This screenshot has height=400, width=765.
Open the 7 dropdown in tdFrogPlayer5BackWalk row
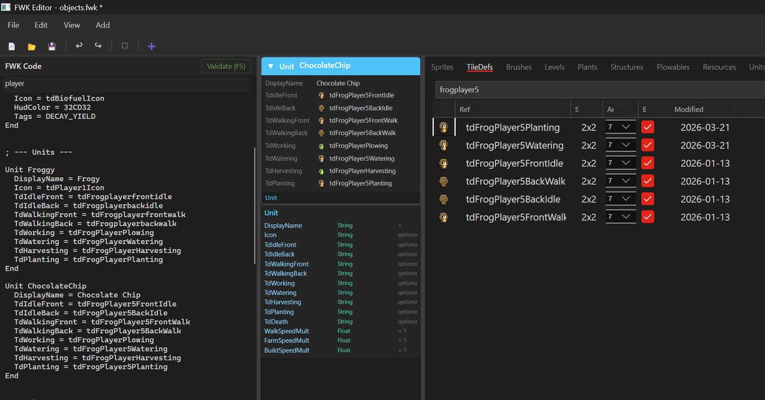click(620, 182)
